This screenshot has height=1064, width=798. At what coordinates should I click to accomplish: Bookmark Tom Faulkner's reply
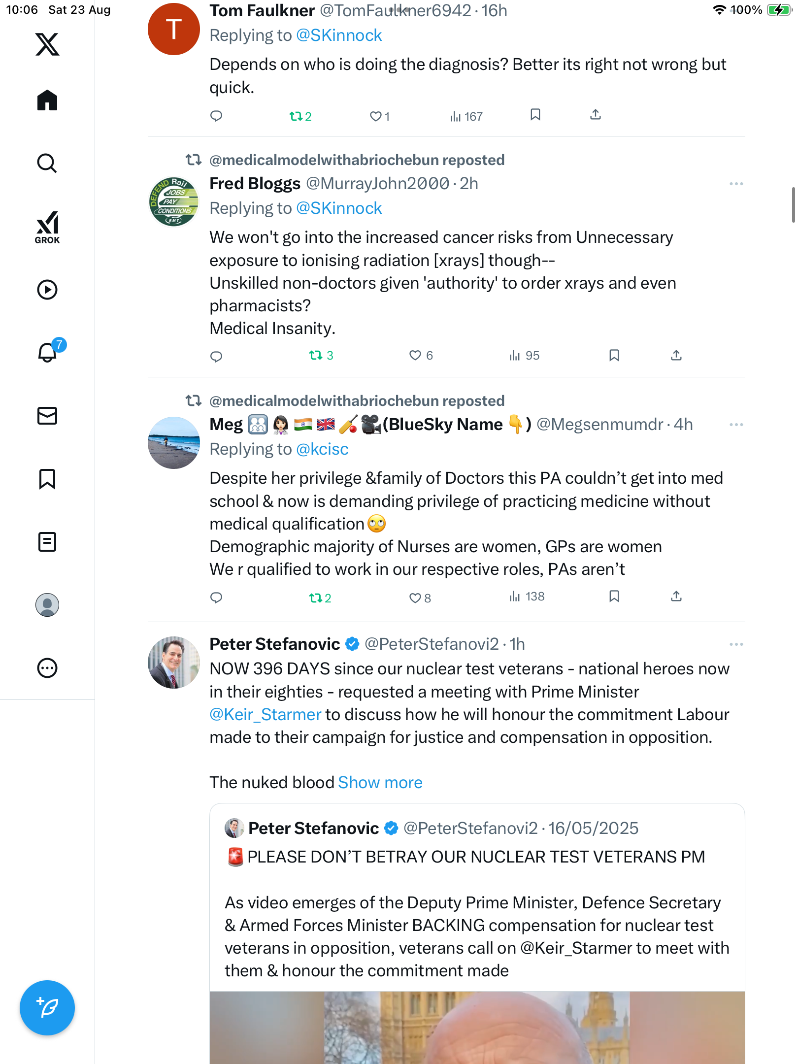(535, 115)
